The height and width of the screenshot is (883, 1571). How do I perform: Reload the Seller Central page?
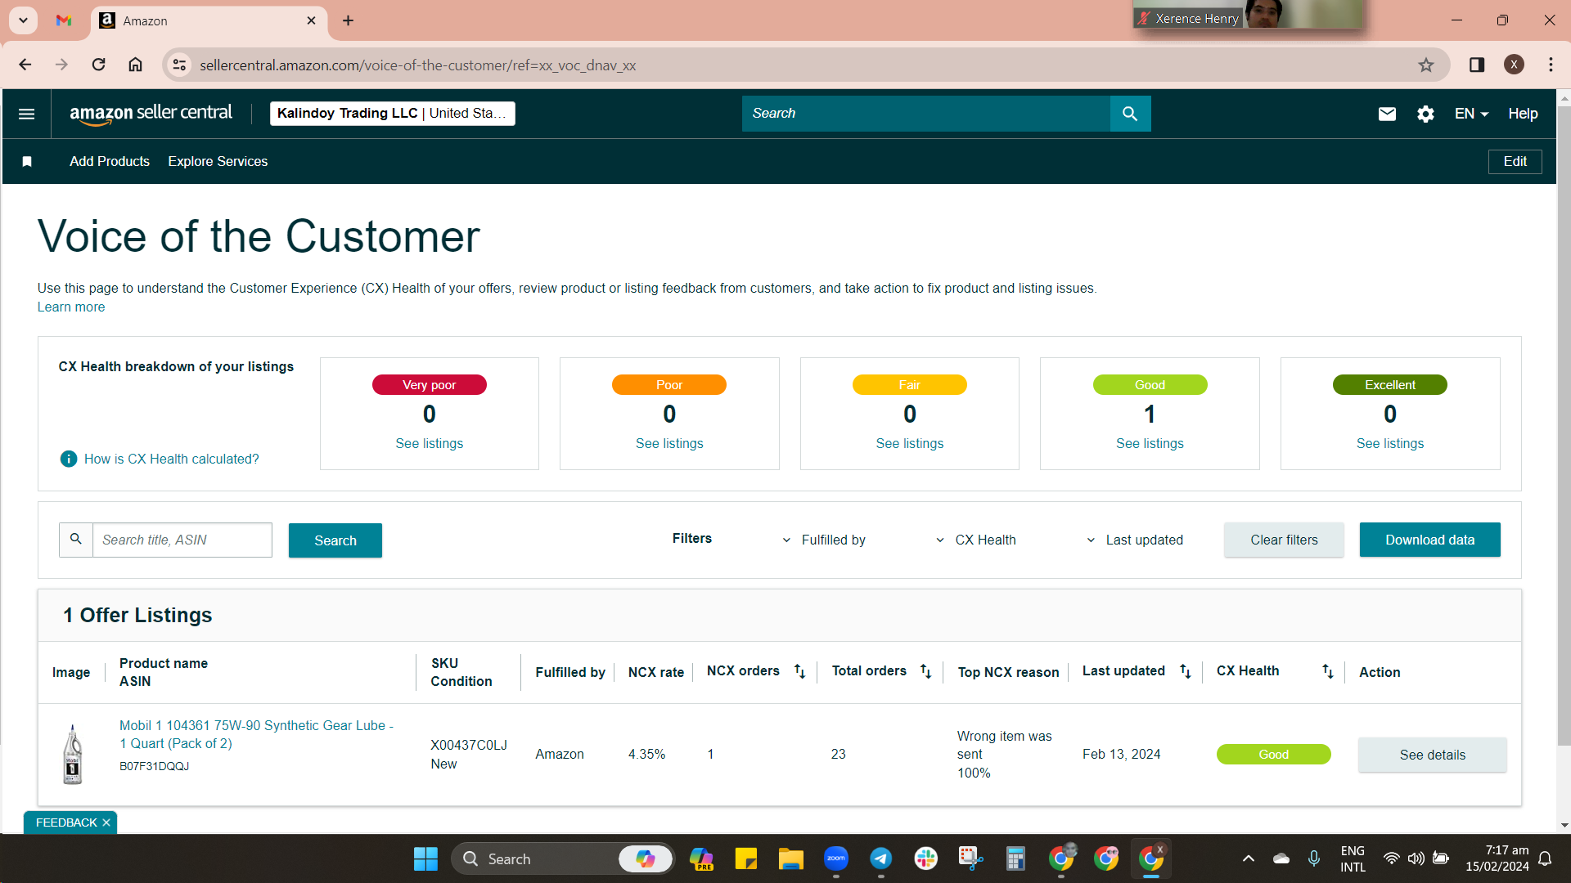(x=98, y=65)
